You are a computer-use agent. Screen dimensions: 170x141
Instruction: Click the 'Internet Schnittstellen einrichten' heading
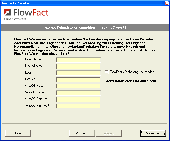69,28
